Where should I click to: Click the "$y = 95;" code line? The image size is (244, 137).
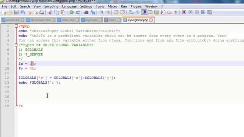(x=27, y=68)
